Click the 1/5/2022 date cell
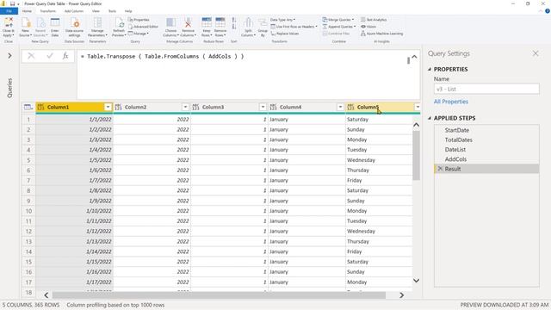551x310 pixels. 75,160
